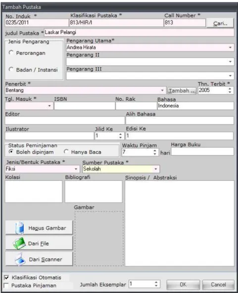Open the Sumber Pustaka dropdown
This screenshot has height=293, width=238.
tap(156, 169)
